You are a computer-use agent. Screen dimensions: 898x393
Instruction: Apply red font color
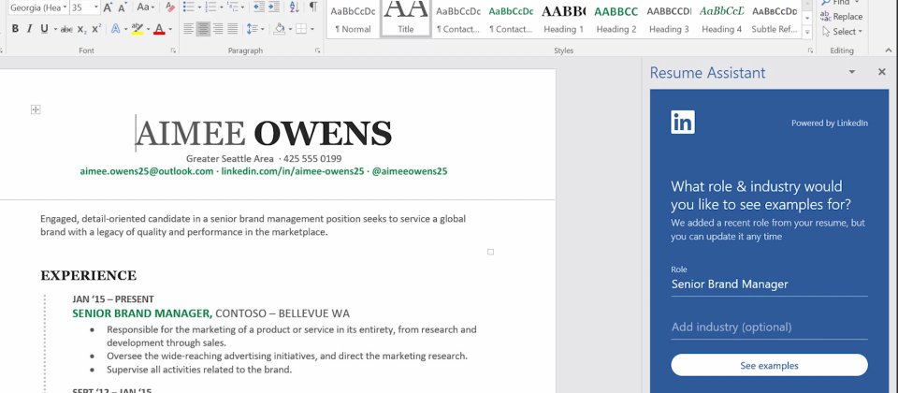(x=159, y=29)
